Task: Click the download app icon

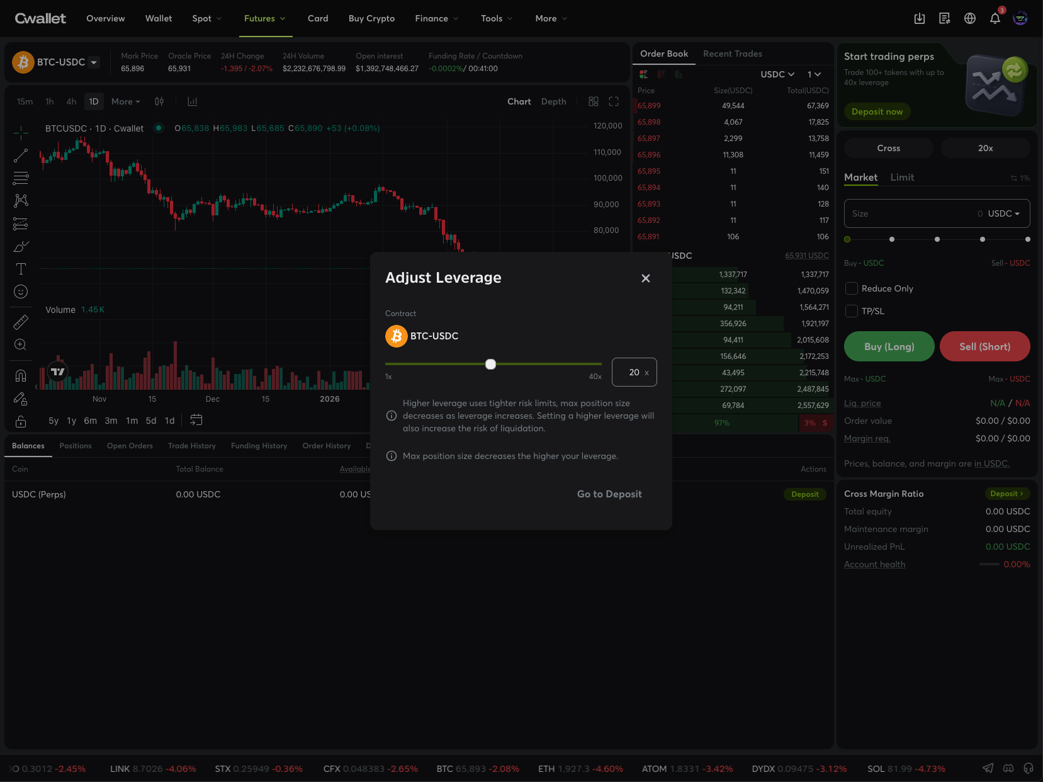Action: click(x=919, y=19)
